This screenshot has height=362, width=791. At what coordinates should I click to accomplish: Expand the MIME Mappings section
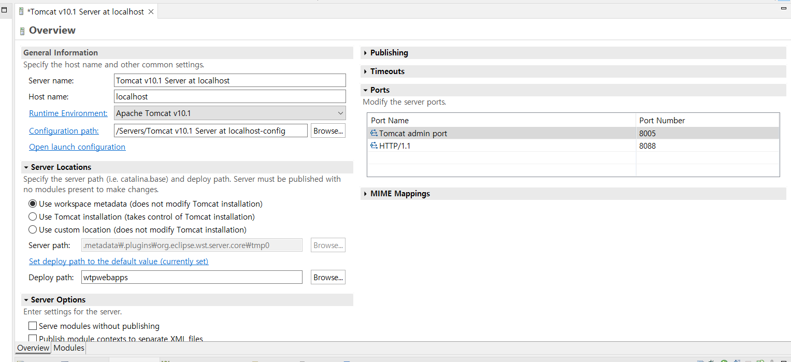[365, 194]
